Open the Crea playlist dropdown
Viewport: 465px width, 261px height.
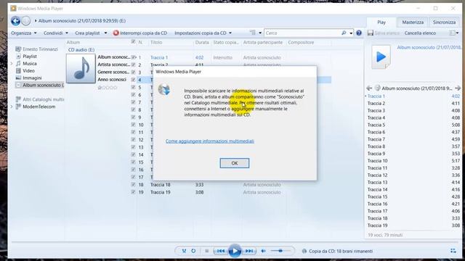coord(91,33)
